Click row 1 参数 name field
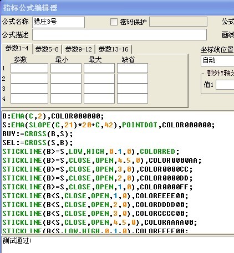 (x=29, y=68)
